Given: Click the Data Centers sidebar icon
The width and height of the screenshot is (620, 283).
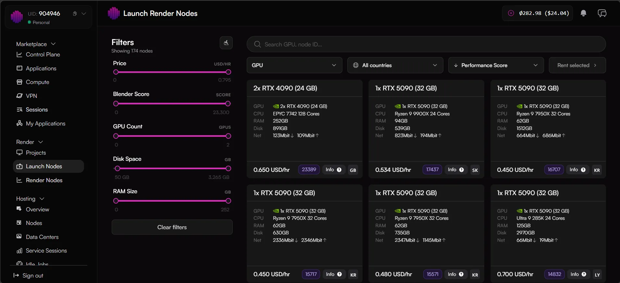Looking at the screenshot, I should (19, 237).
